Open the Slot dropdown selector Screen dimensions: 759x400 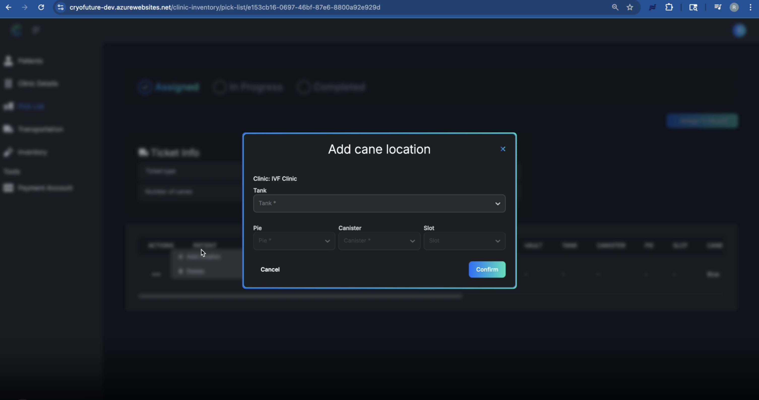click(x=464, y=241)
